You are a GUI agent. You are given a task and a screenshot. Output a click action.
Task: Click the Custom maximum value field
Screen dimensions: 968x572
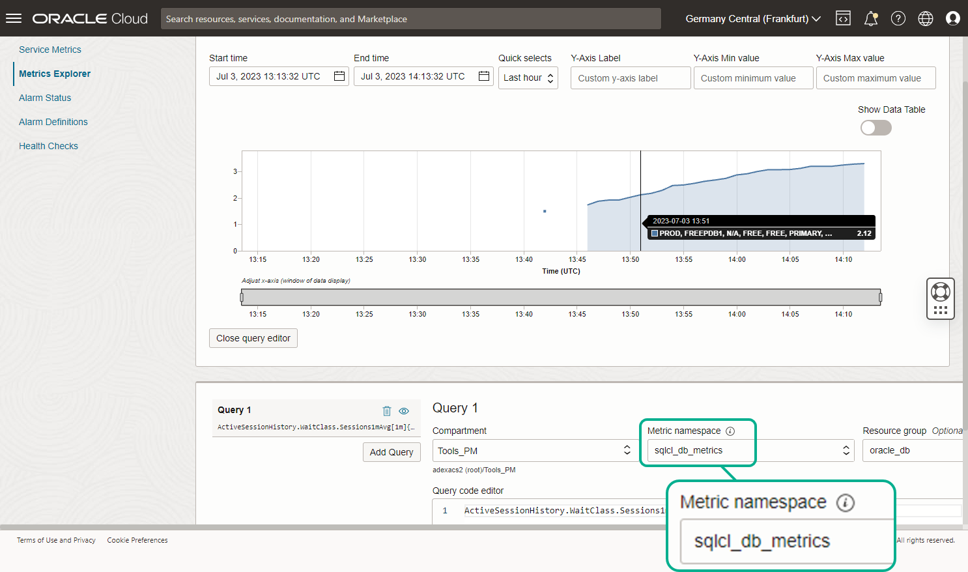(x=876, y=78)
